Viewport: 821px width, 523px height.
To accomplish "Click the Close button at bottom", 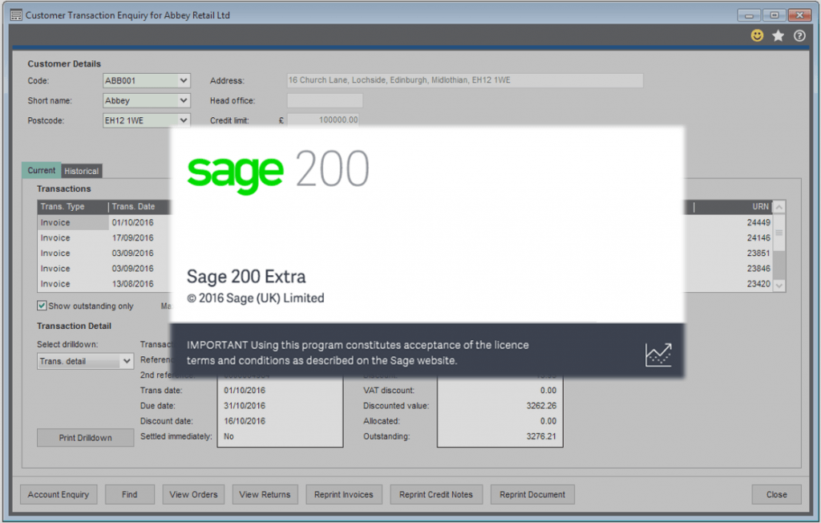I will pos(776,494).
